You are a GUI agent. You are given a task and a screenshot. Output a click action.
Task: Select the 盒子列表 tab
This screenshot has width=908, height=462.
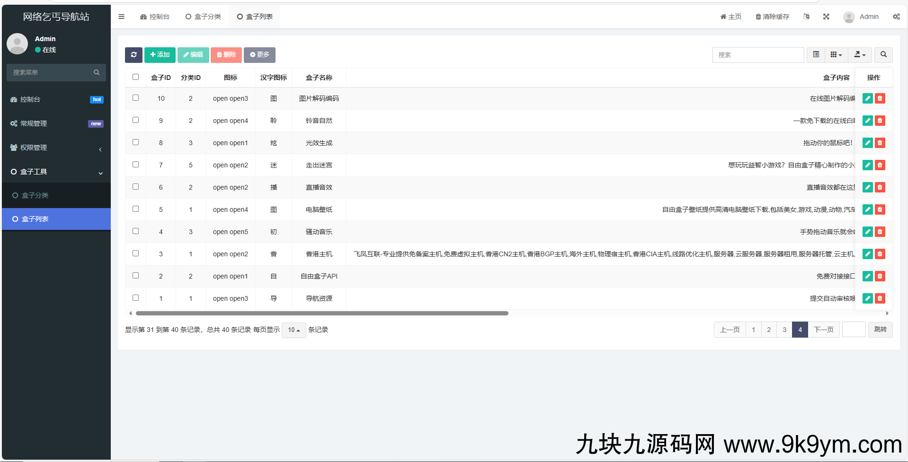[x=255, y=17]
